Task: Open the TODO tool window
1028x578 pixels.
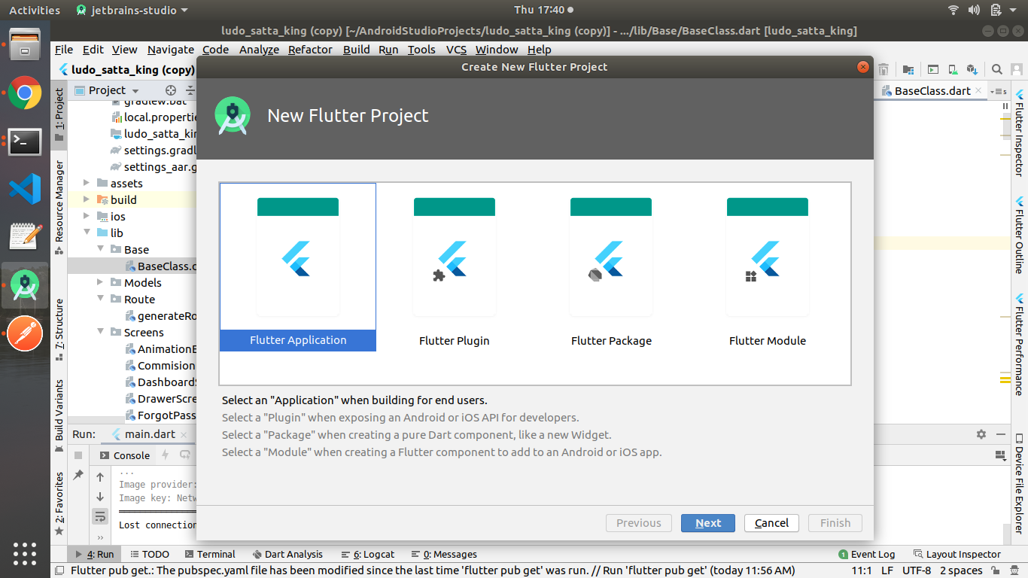Action: pos(149,554)
